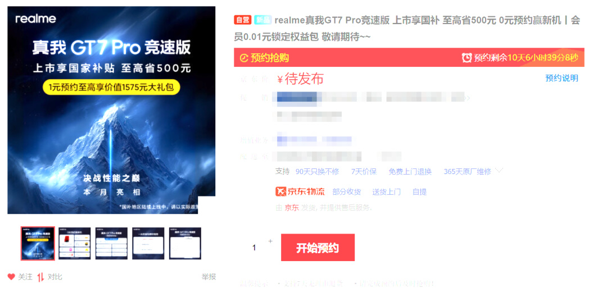This screenshot has width=607, height=288.
Task: Select the third product thumbnail
Action: pyautogui.click(x=111, y=244)
